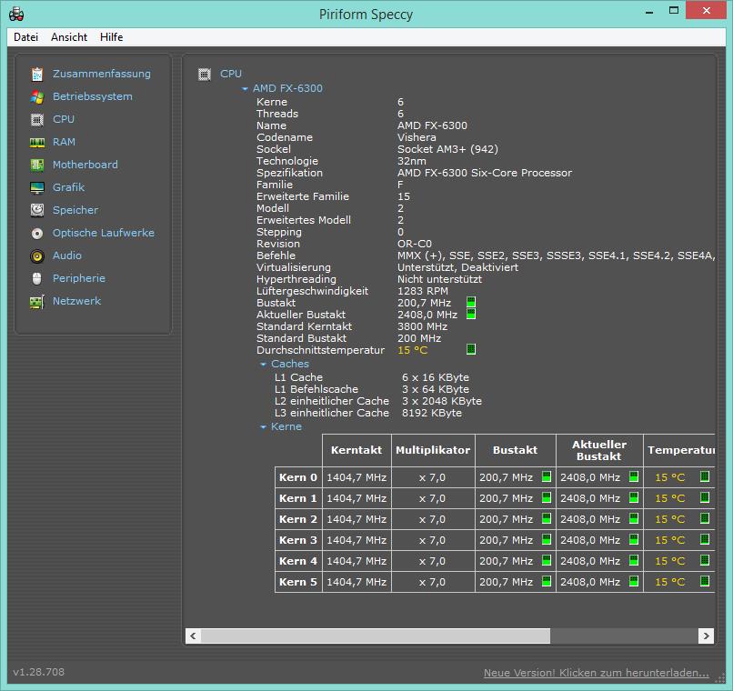Select the Speicher hard drive icon

pyautogui.click(x=37, y=210)
